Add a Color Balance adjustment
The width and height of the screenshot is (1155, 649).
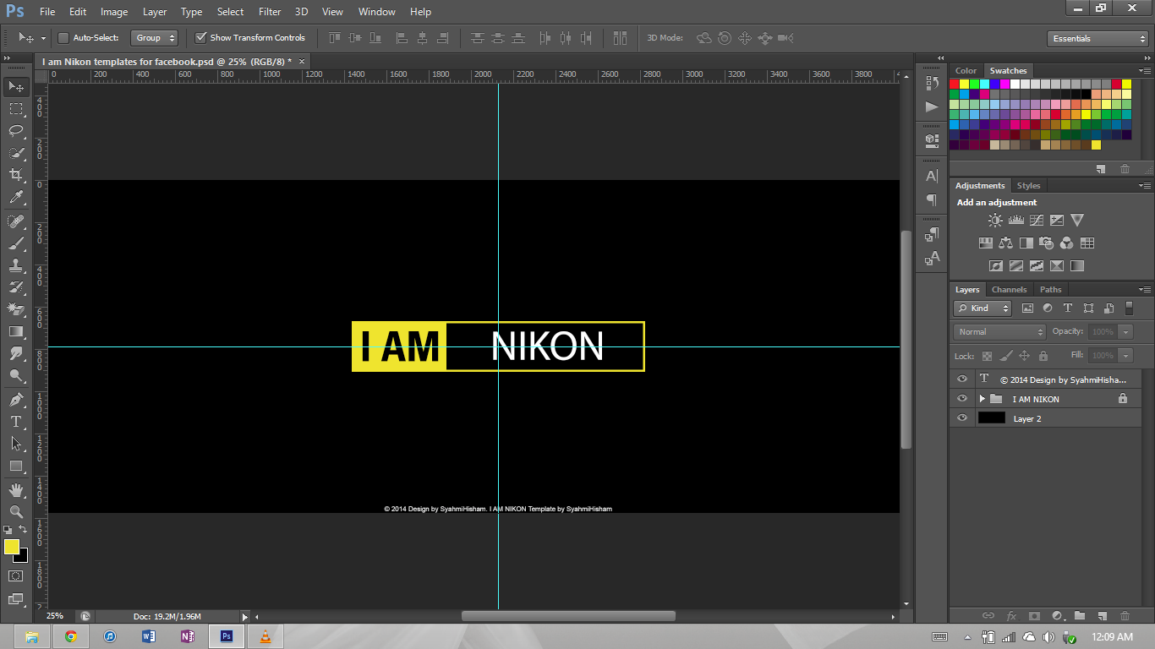pyautogui.click(x=1005, y=243)
